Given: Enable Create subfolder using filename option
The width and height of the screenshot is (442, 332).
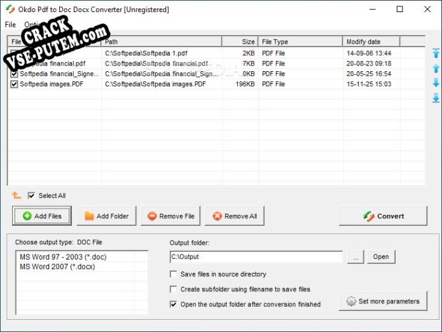Looking at the screenshot, I should coord(174,289).
